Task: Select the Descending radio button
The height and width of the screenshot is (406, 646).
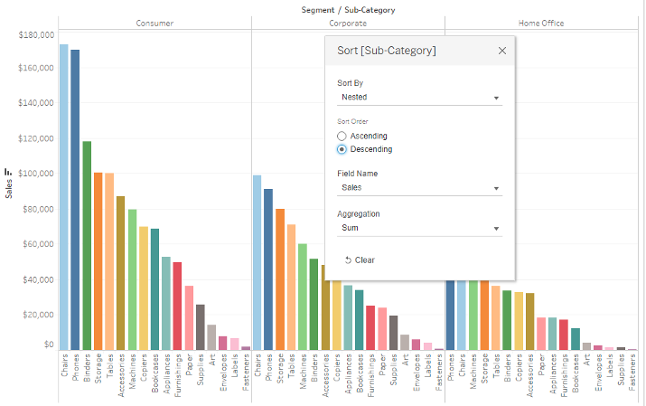Action: tap(342, 149)
